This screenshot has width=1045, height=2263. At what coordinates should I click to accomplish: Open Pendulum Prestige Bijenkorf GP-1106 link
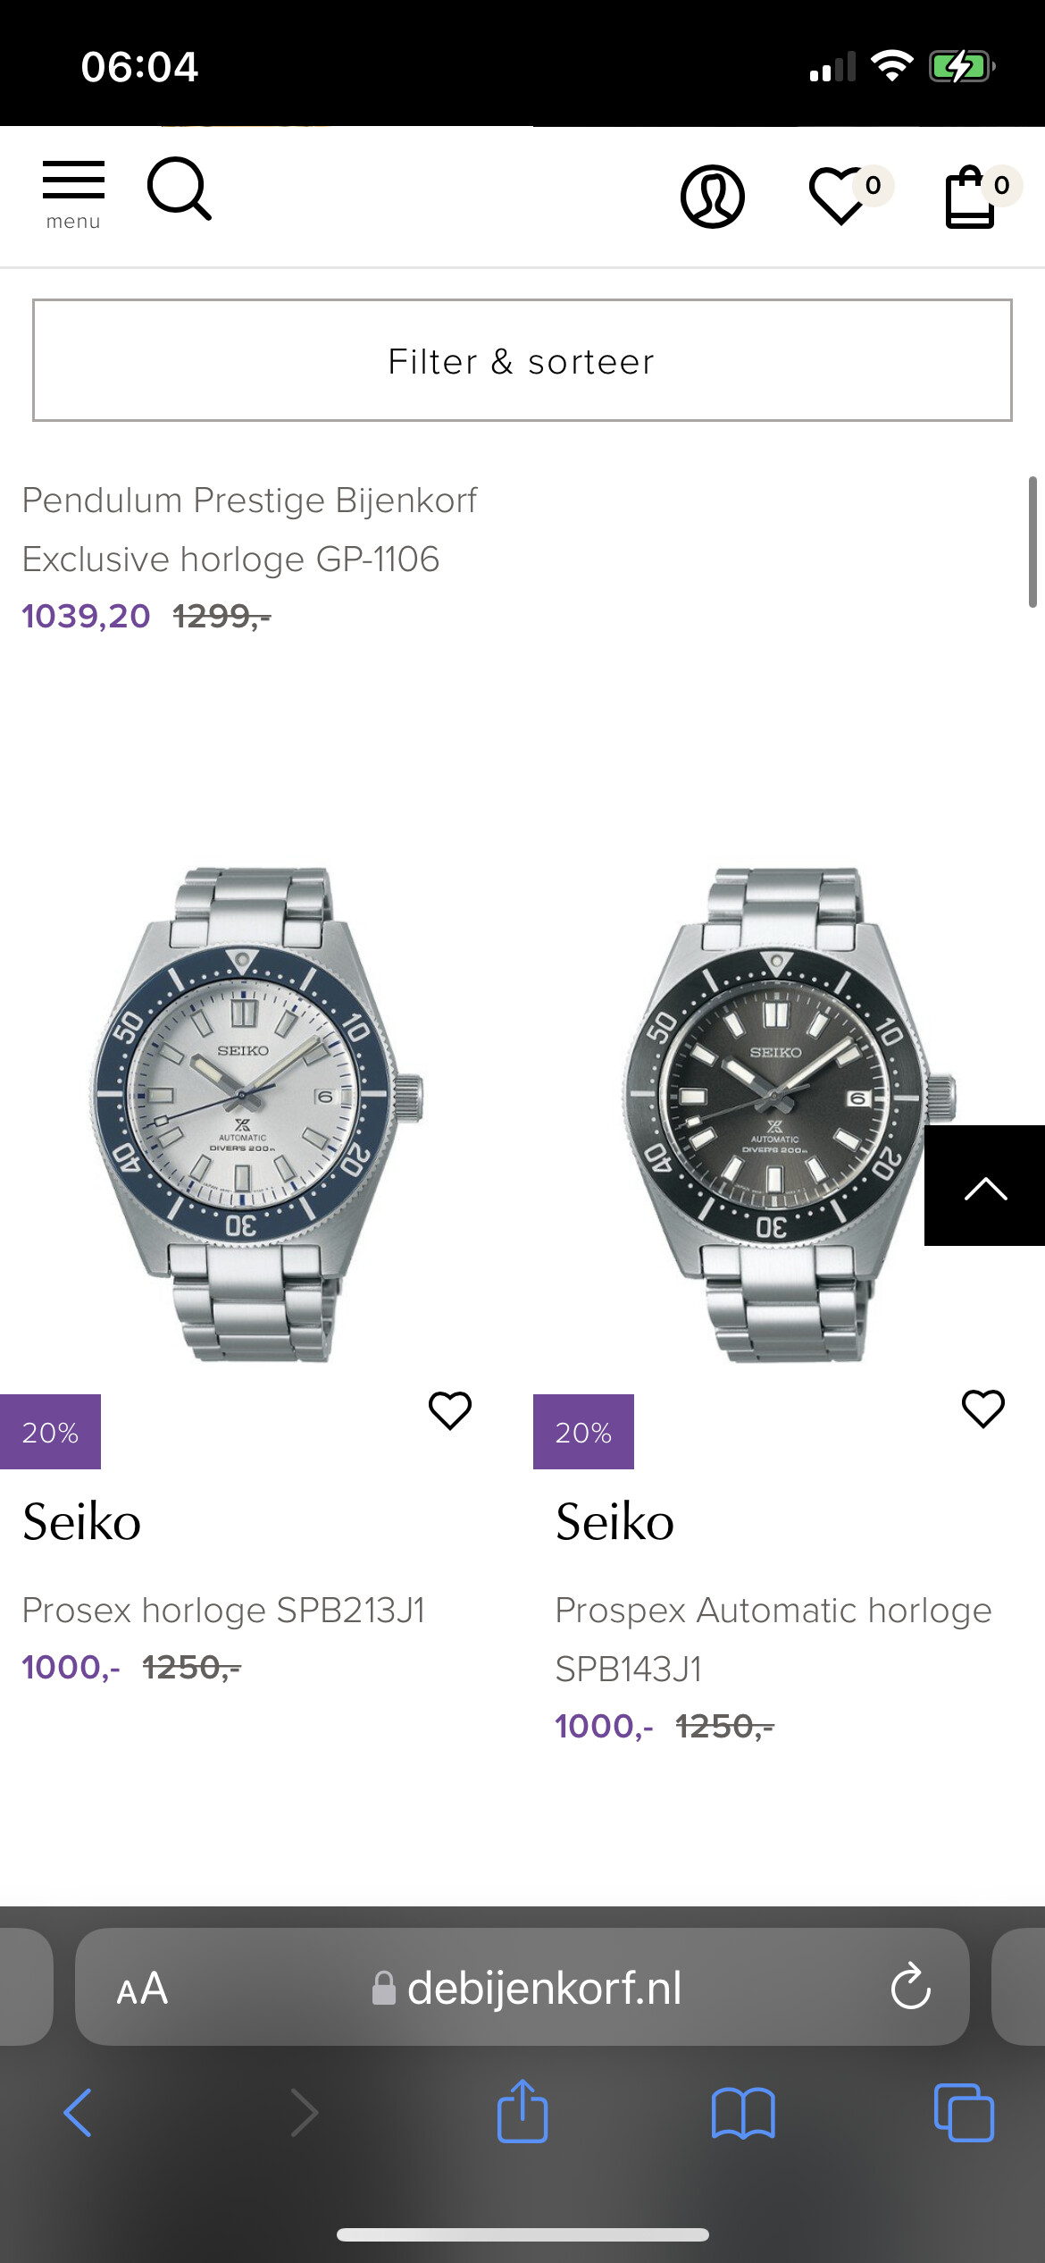(x=249, y=529)
